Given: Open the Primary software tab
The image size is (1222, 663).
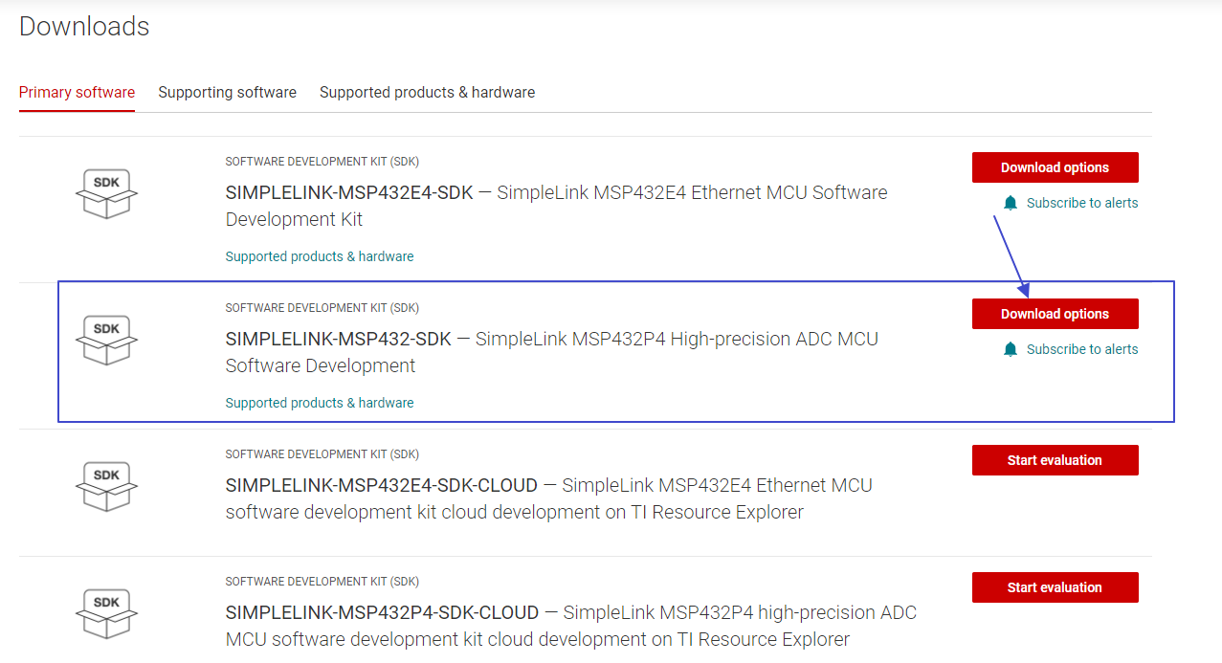Looking at the screenshot, I should [77, 93].
